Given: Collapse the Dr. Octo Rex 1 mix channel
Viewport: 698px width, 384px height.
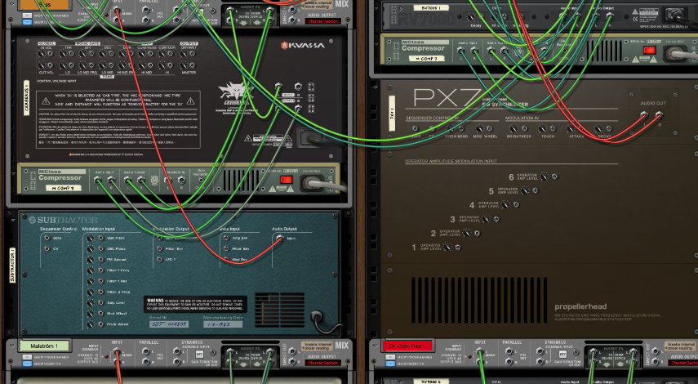Looking at the screenshot, I should click(376, 344).
